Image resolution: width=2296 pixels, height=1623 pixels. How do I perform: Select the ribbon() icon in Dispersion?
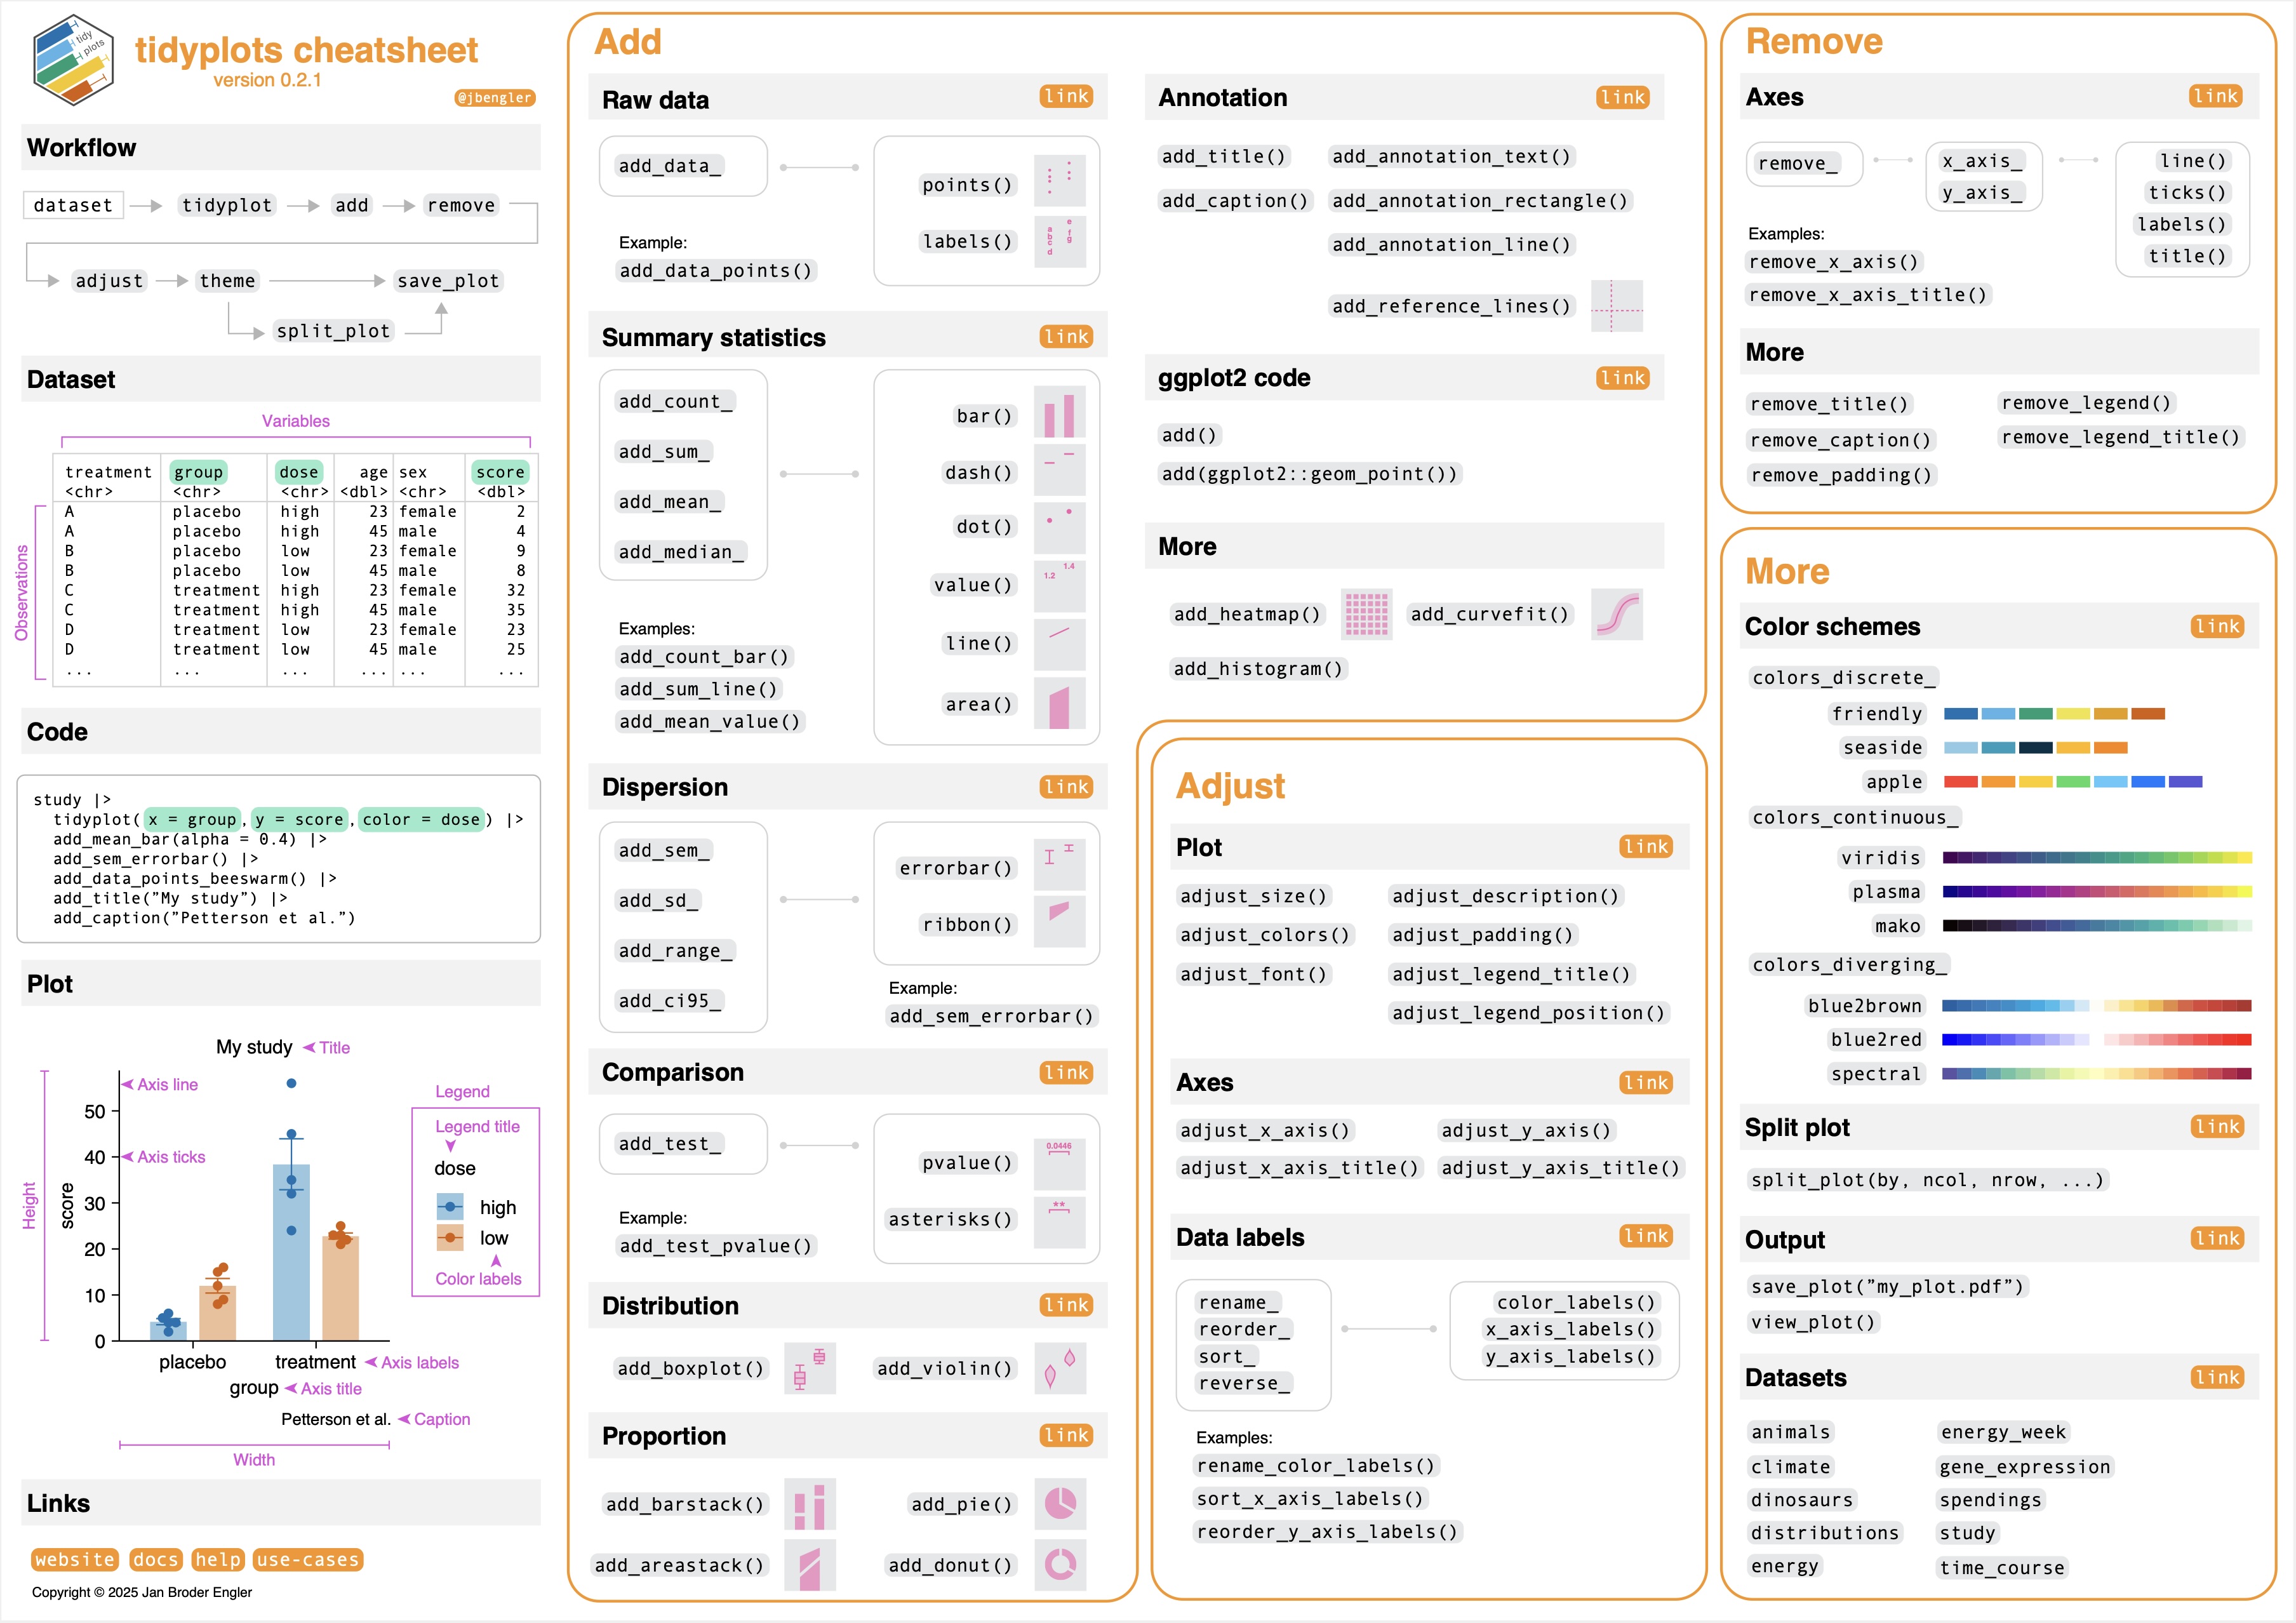[1059, 921]
